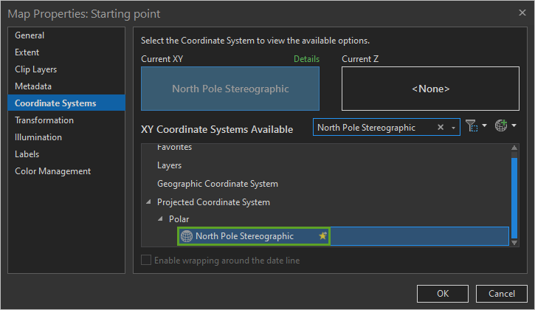
Task: Close the Map Properties dialog
Action: coord(522,13)
